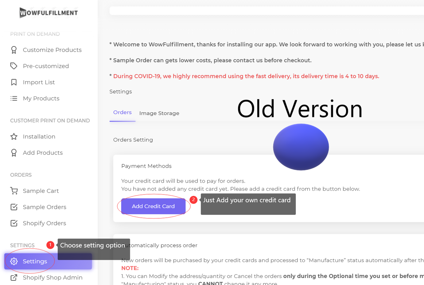Viewport: 424px width, 285px height.
Task: Click the Shopify Orders checkbox icon
Action: (14, 223)
